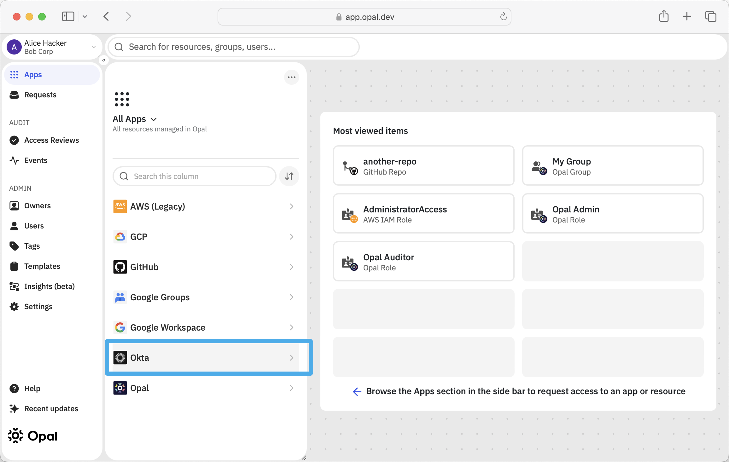Open the Apps section in sidebar

pos(52,75)
